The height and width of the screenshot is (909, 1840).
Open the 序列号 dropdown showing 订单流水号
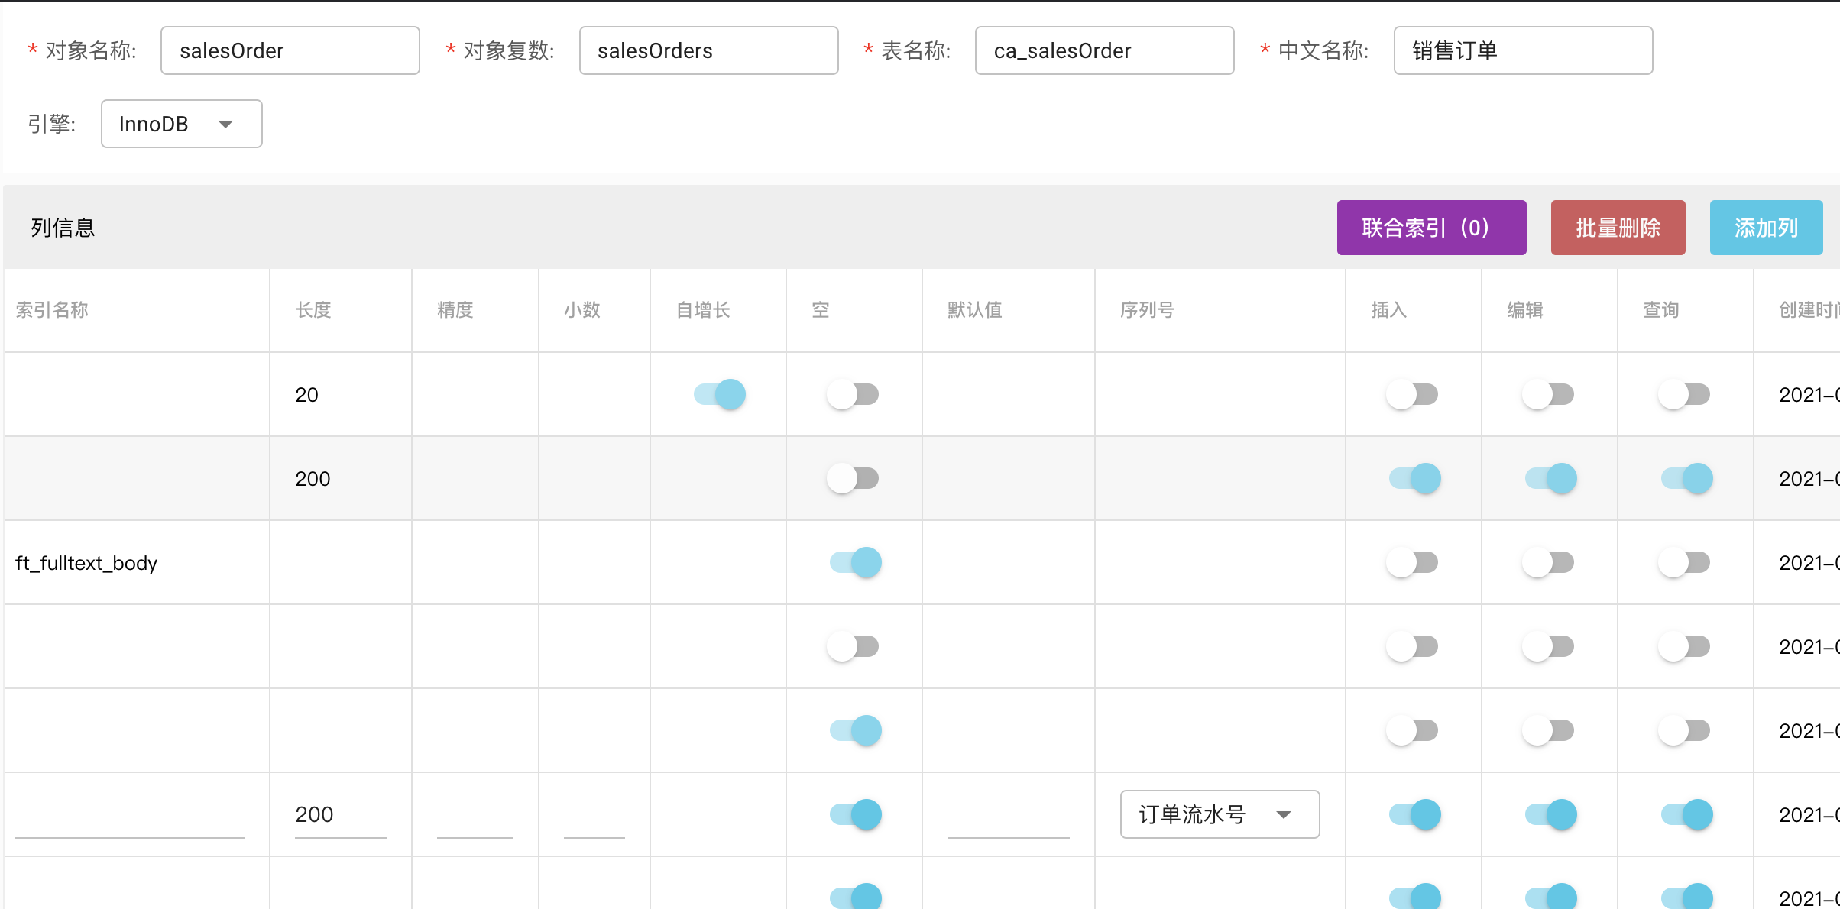pyautogui.click(x=1218, y=814)
